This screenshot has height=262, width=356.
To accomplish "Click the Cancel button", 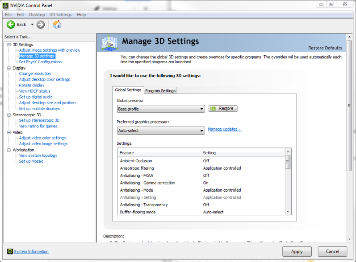I will [332, 251].
